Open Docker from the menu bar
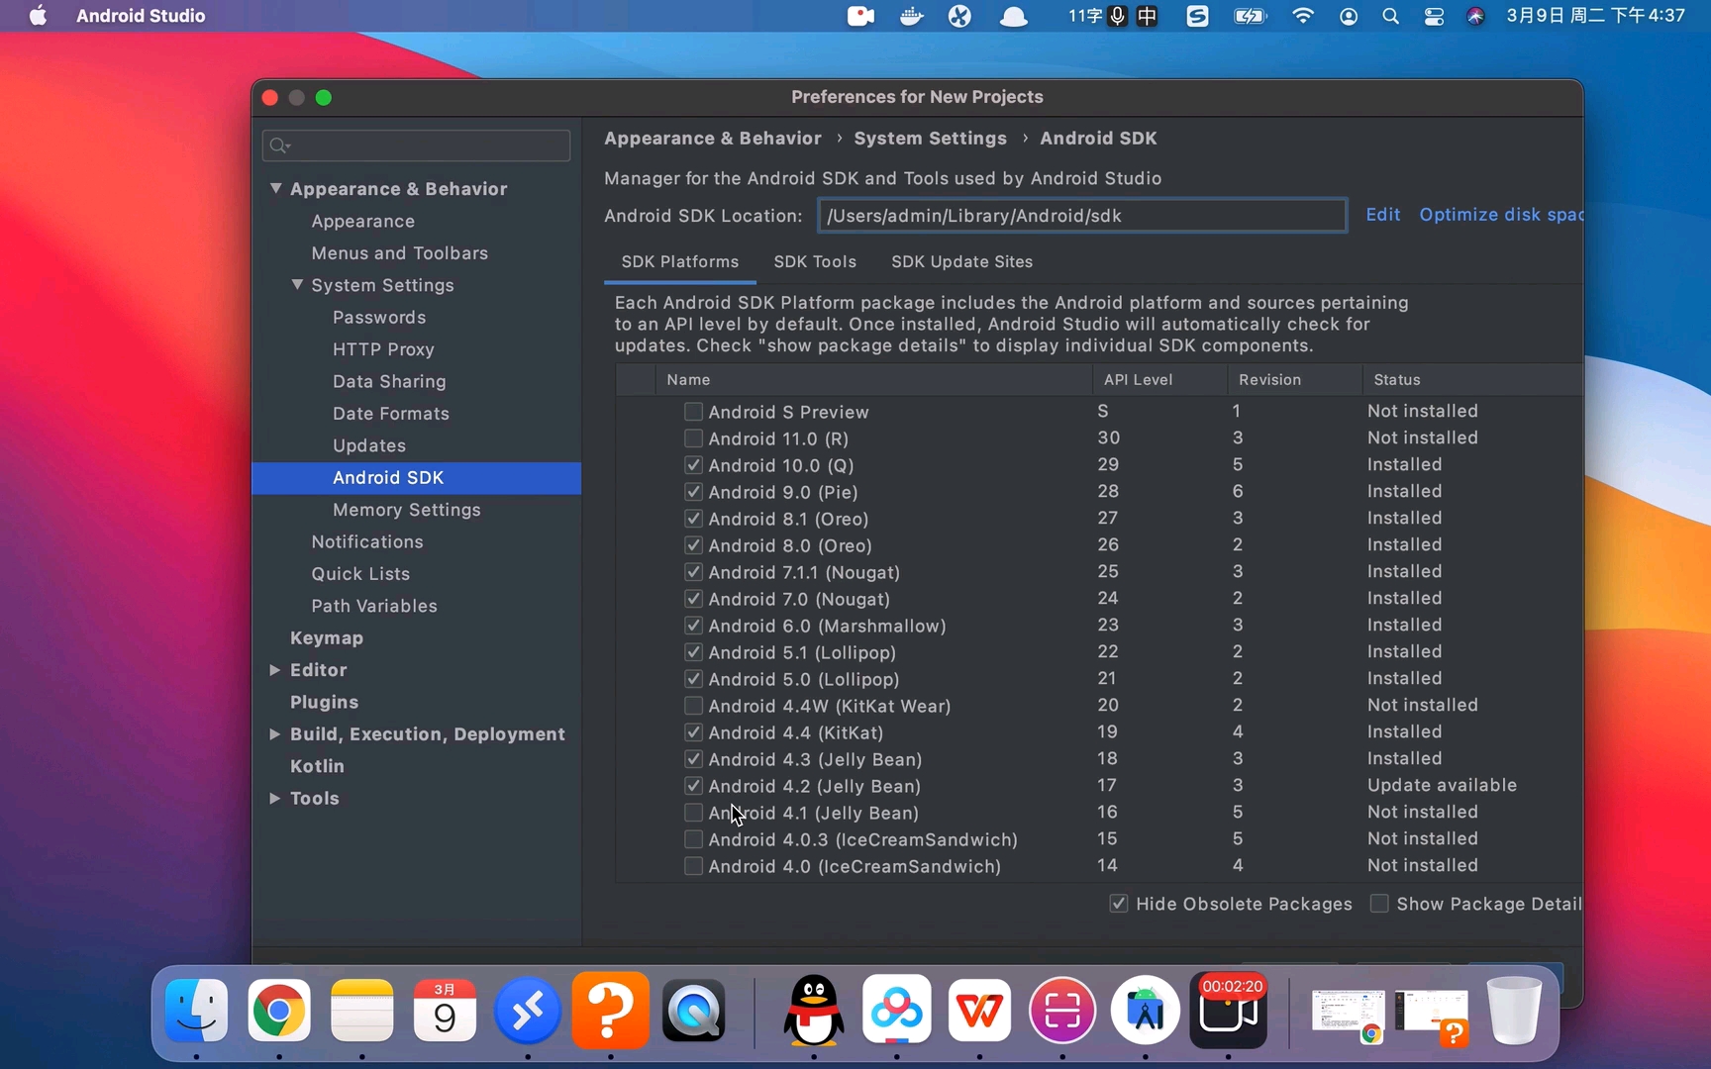Image resolution: width=1711 pixels, height=1069 pixels. [x=910, y=16]
